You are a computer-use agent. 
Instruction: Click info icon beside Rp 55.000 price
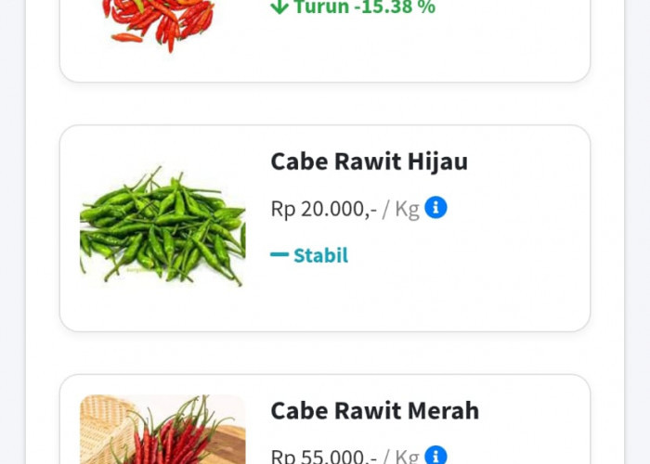click(x=435, y=456)
